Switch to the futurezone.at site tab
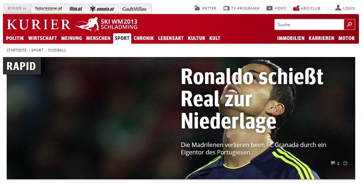This screenshot has height=184, width=363. (x=49, y=9)
